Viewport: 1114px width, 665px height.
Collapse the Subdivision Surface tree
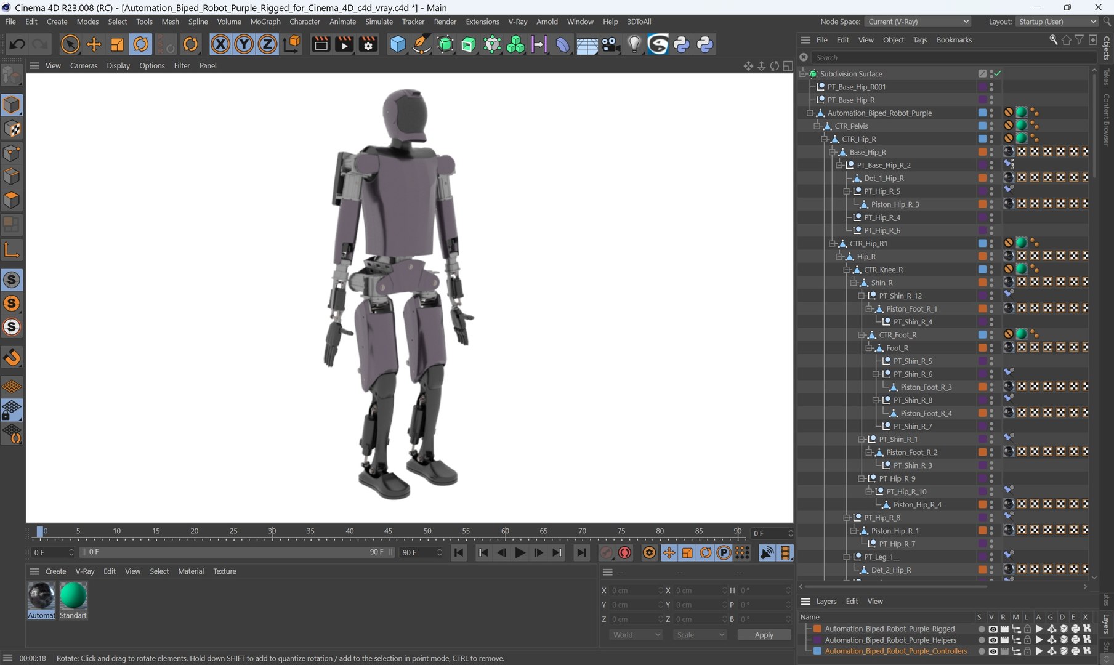tap(803, 74)
